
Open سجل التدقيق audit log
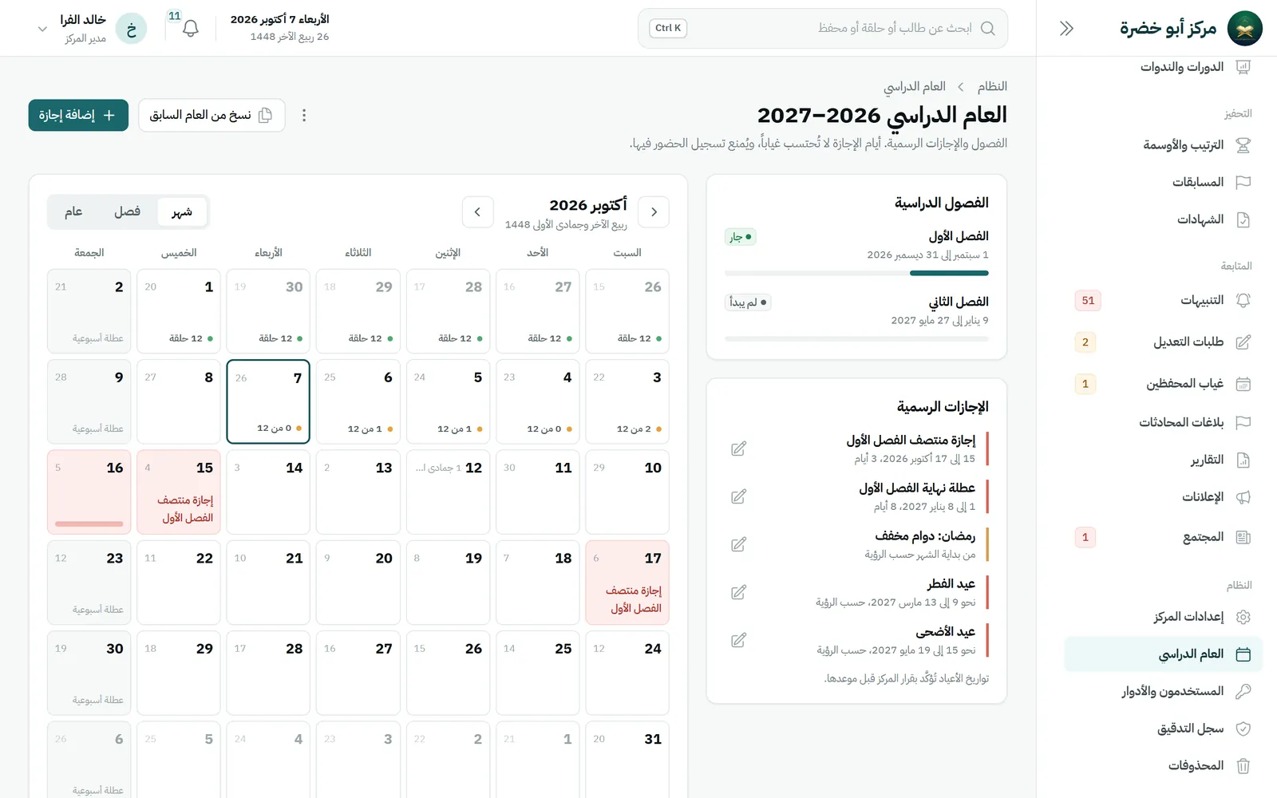(x=1164, y=729)
